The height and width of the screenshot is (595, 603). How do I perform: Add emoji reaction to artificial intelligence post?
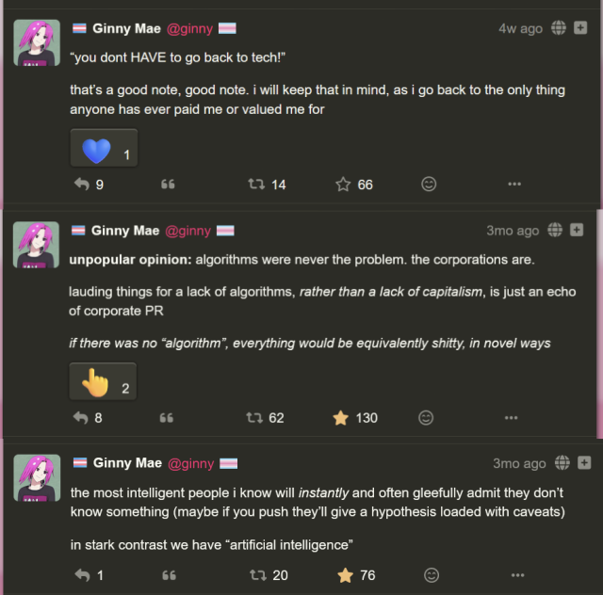[432, 574]
